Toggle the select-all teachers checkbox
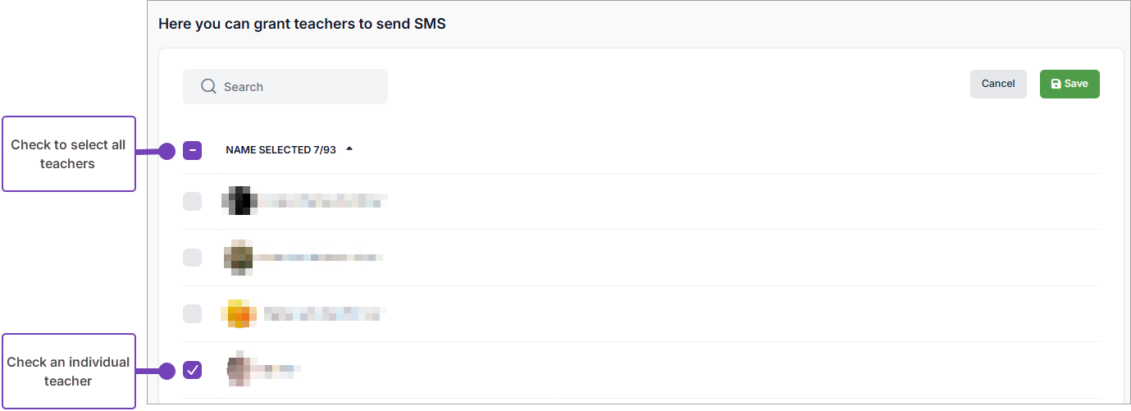Viewport: 1131px width, 411px height. pos(192,150)
